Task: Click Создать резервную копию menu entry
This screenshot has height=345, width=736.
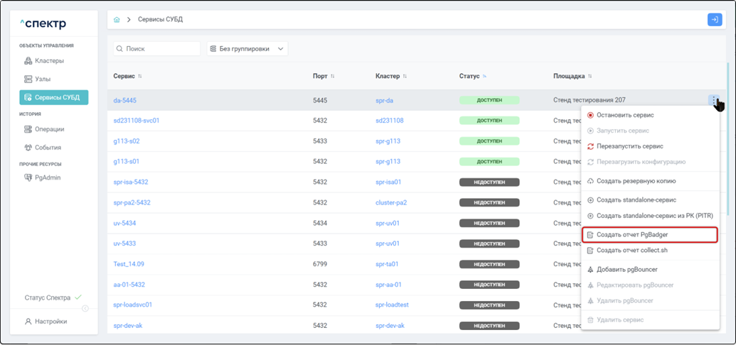Action: click(636, 181)
